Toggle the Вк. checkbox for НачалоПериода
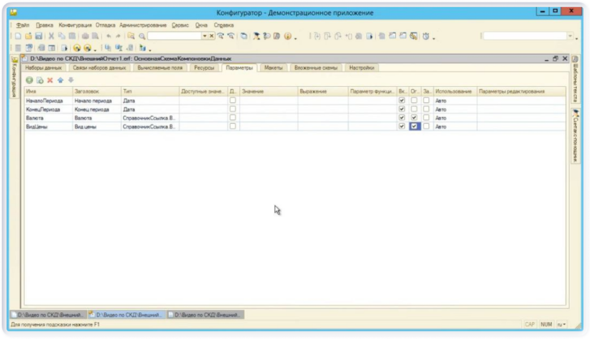 (402, 100)
